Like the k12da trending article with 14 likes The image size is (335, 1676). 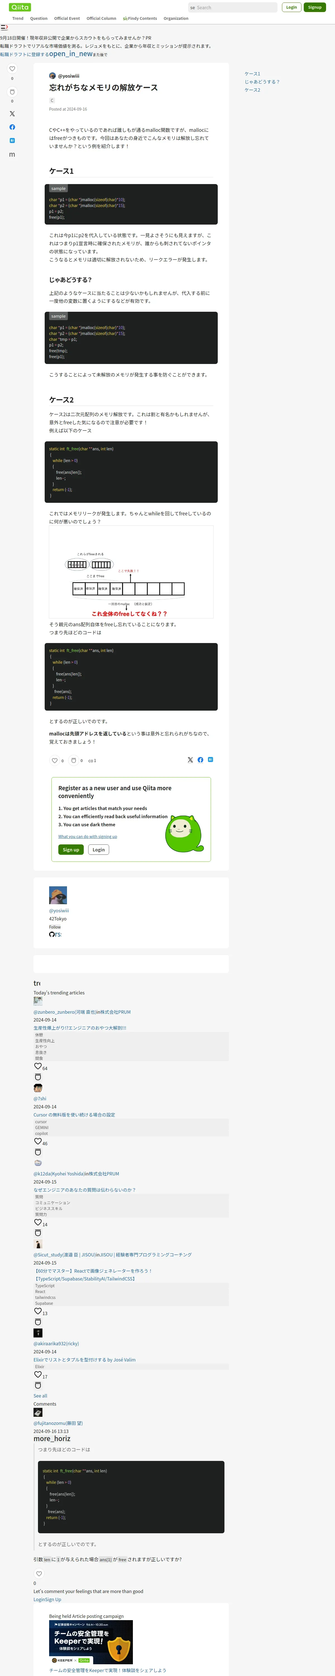click(38, 1223)
